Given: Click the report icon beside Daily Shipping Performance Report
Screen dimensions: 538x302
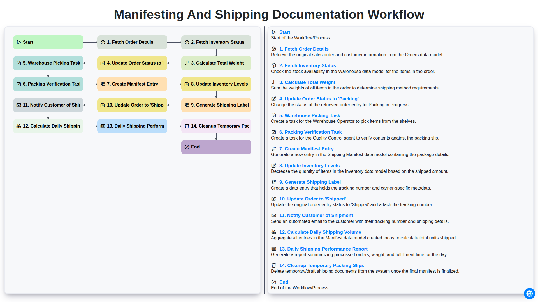Looking at the screenshot, I should point(274,249).
